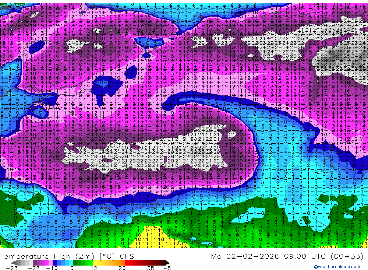
Task: Click the dark maroon right arrow end of scale
Action: (x=167, y=263)
